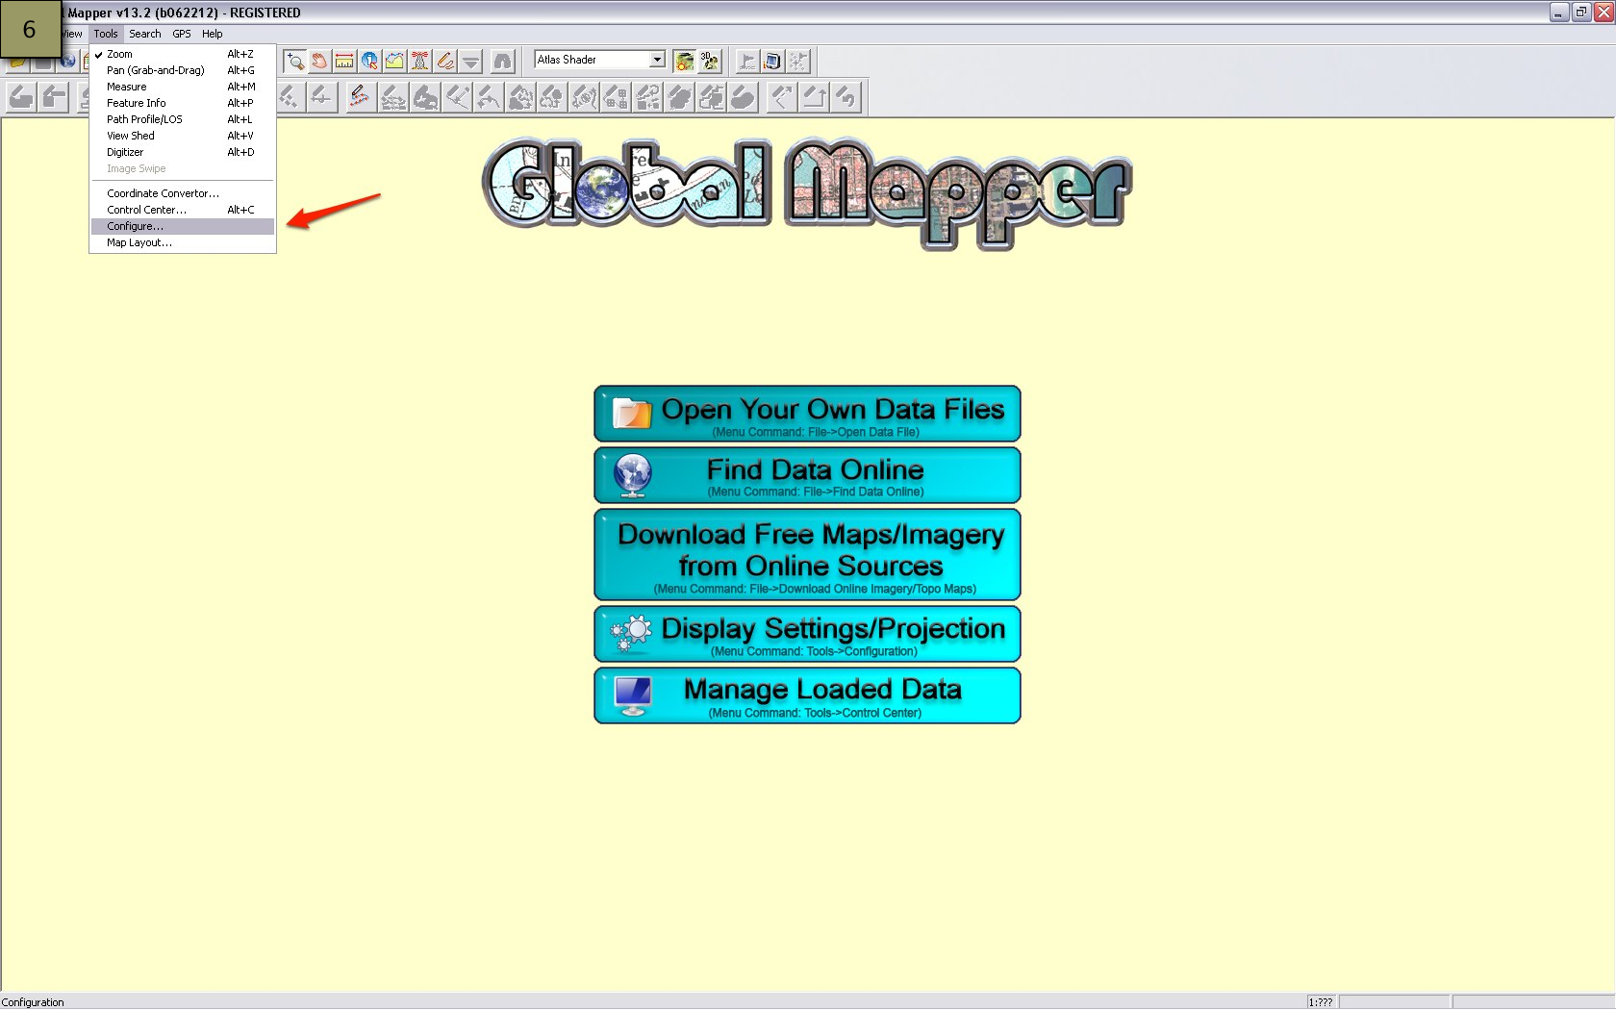This screenshot has width=1616, height=1010.
Task: Choose Zoom in the Tools menu
Action: [x=183, y=54]
